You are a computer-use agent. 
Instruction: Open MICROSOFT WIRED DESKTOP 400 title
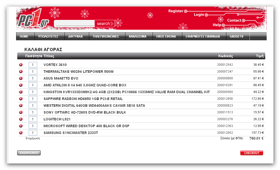(86, 126)
